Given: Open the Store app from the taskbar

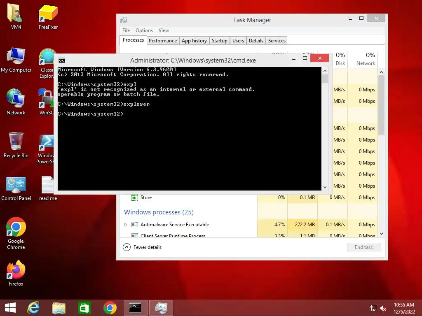Looking at the screenshot, I should pos(84,308).
